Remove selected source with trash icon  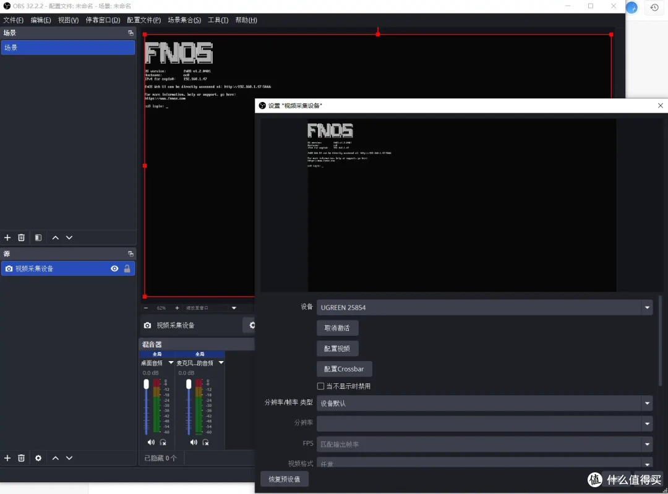coord(21,458)
